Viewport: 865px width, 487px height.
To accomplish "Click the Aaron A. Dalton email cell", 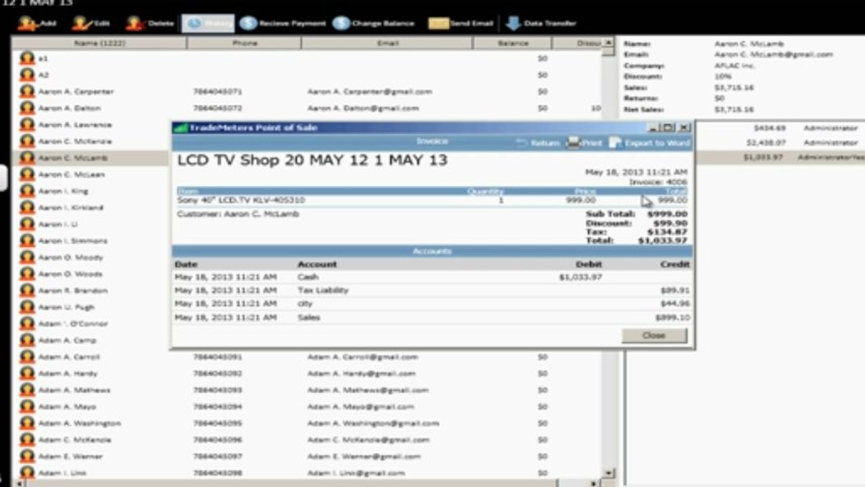I will coord(363,108).
